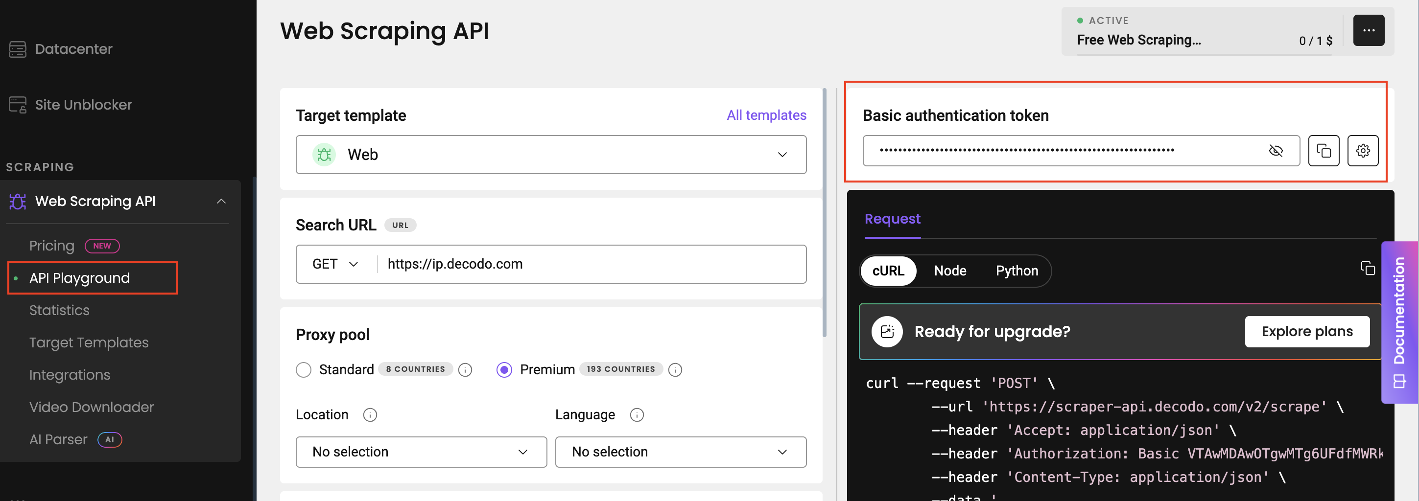The image size is (1419, 501).
Task: Select the Request tab
Action: point(892,219)
